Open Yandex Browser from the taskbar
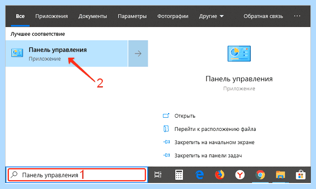 [x=240, y=175]
